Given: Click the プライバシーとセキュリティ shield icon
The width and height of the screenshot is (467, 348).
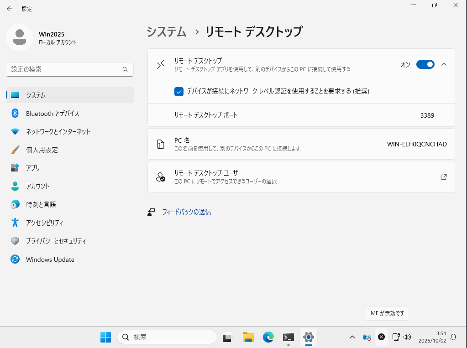Looking at the screenshot, I should [15, 241].
